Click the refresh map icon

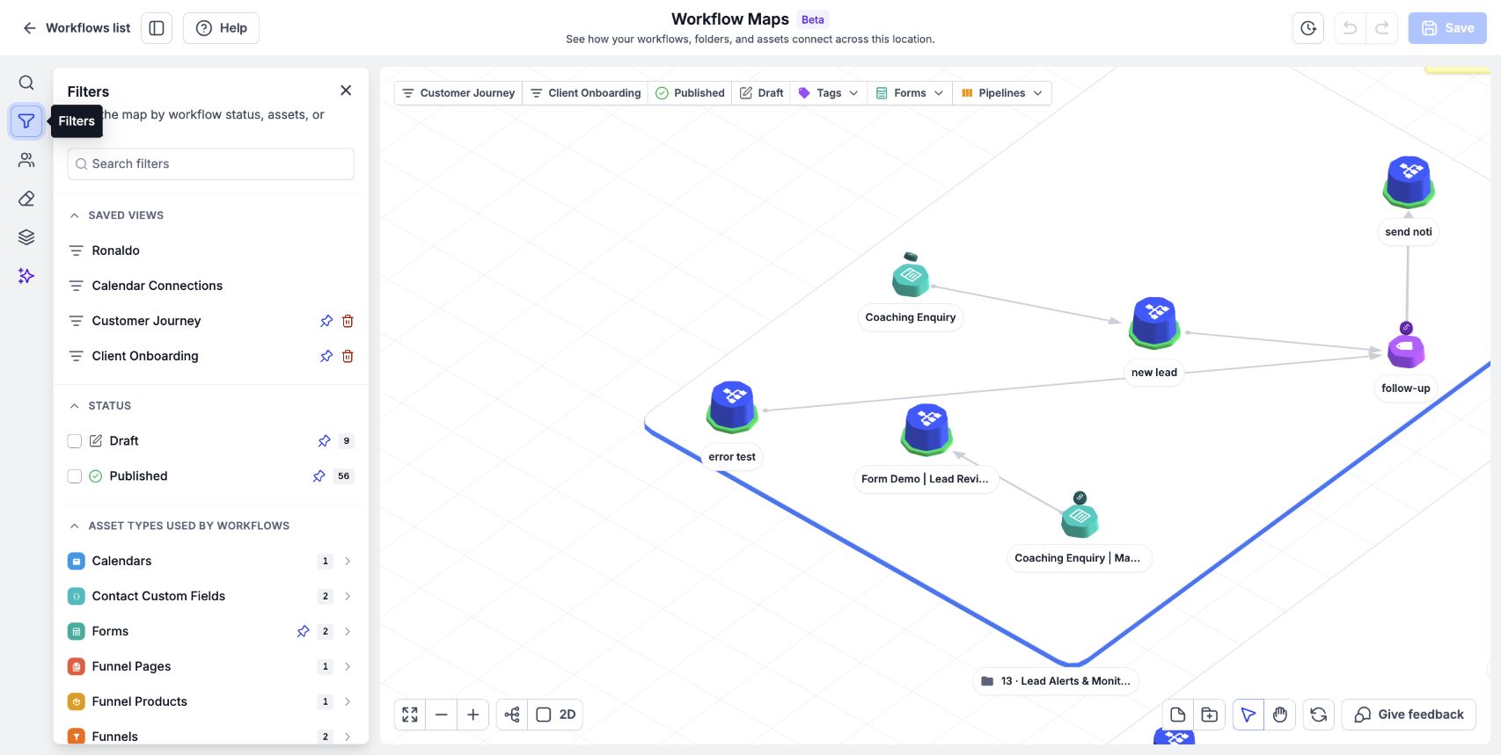[x=1319, y=715]
